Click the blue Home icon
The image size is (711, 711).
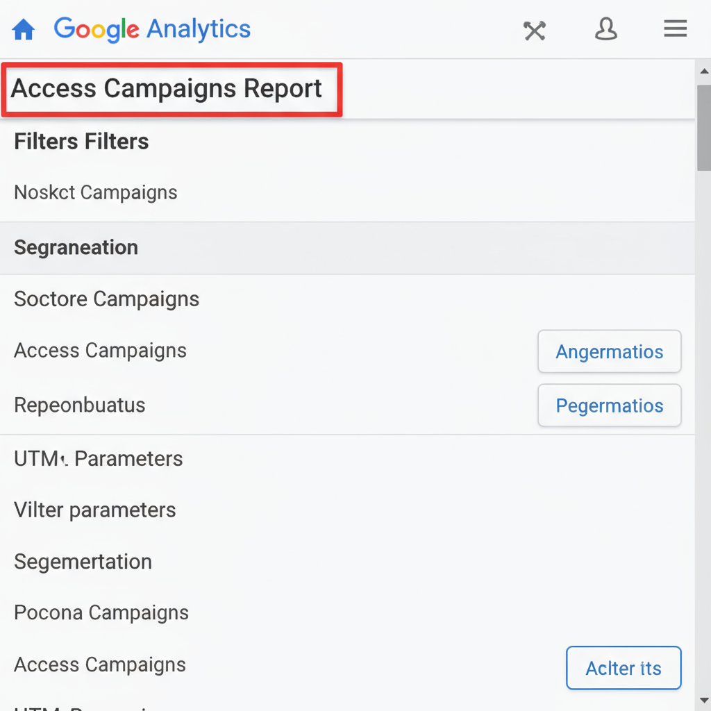tap(24, 30)
